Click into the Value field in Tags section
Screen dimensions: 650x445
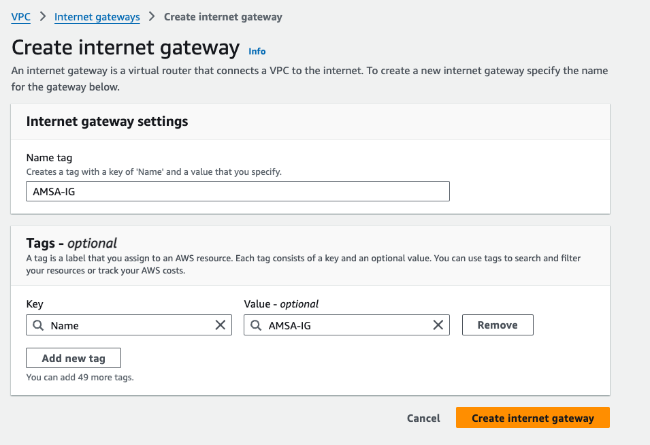(x=347, y=325)
